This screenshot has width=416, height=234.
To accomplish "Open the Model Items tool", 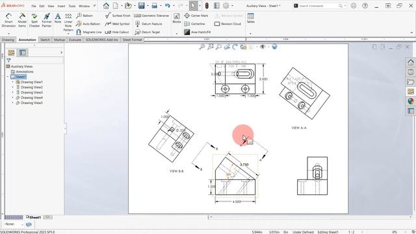I will [22, 20].
